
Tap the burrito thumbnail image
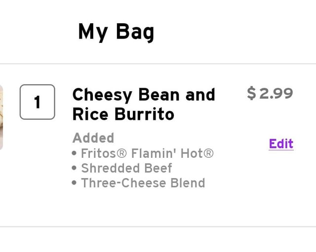1,117
